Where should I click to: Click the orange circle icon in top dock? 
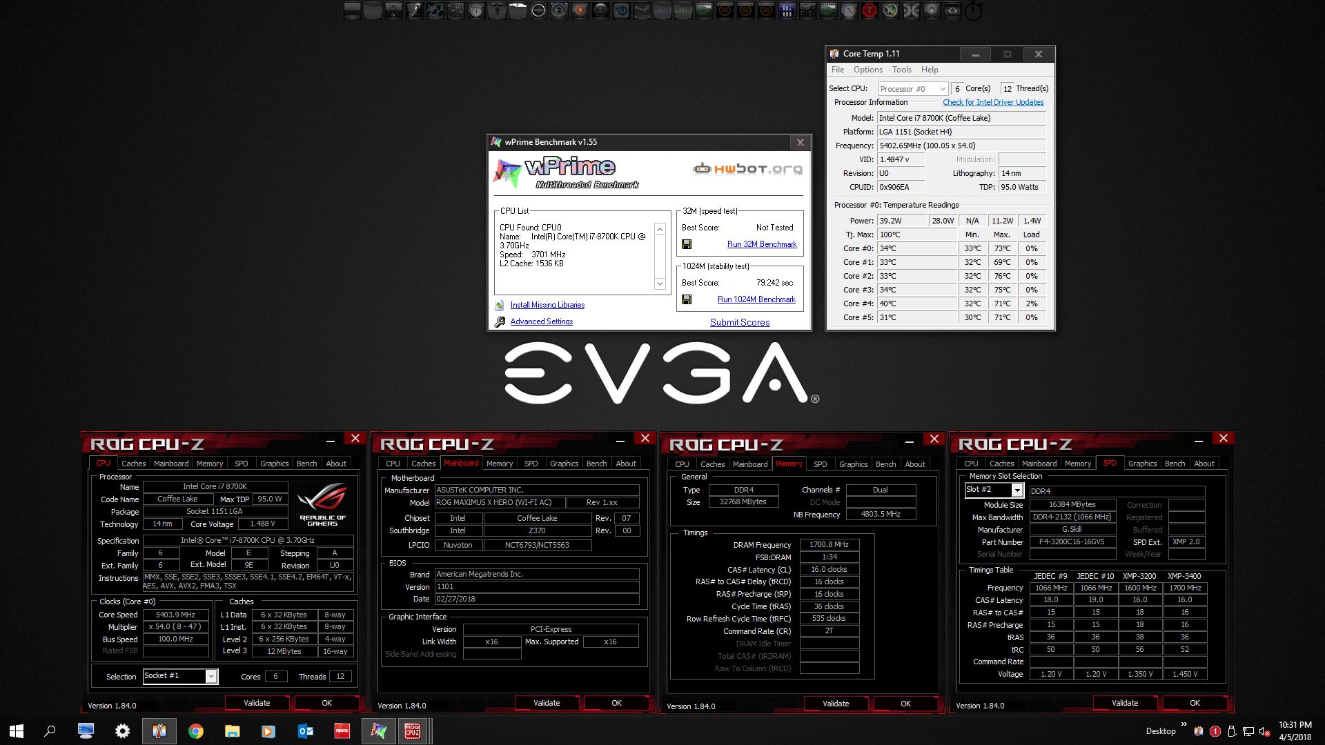(580, 10)
